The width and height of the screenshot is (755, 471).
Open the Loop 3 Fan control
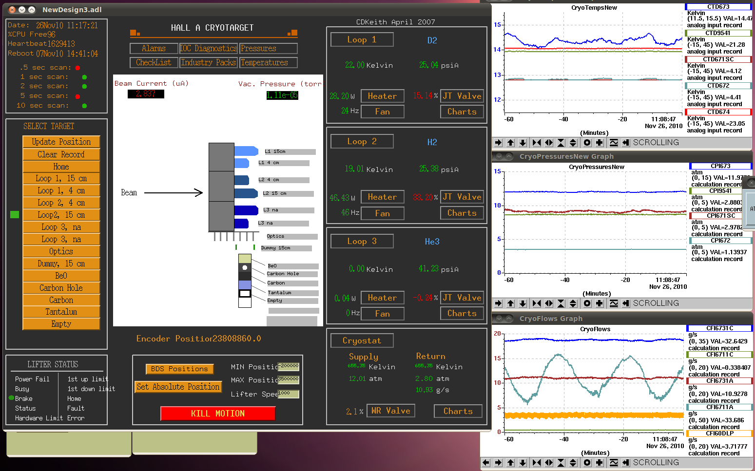coord(383,314)
